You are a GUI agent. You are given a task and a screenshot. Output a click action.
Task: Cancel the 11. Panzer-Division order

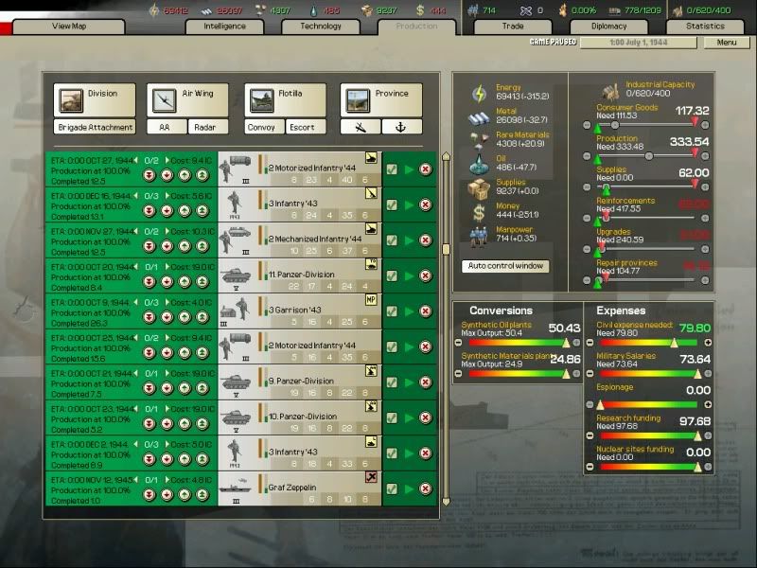(x=426, y=275)
